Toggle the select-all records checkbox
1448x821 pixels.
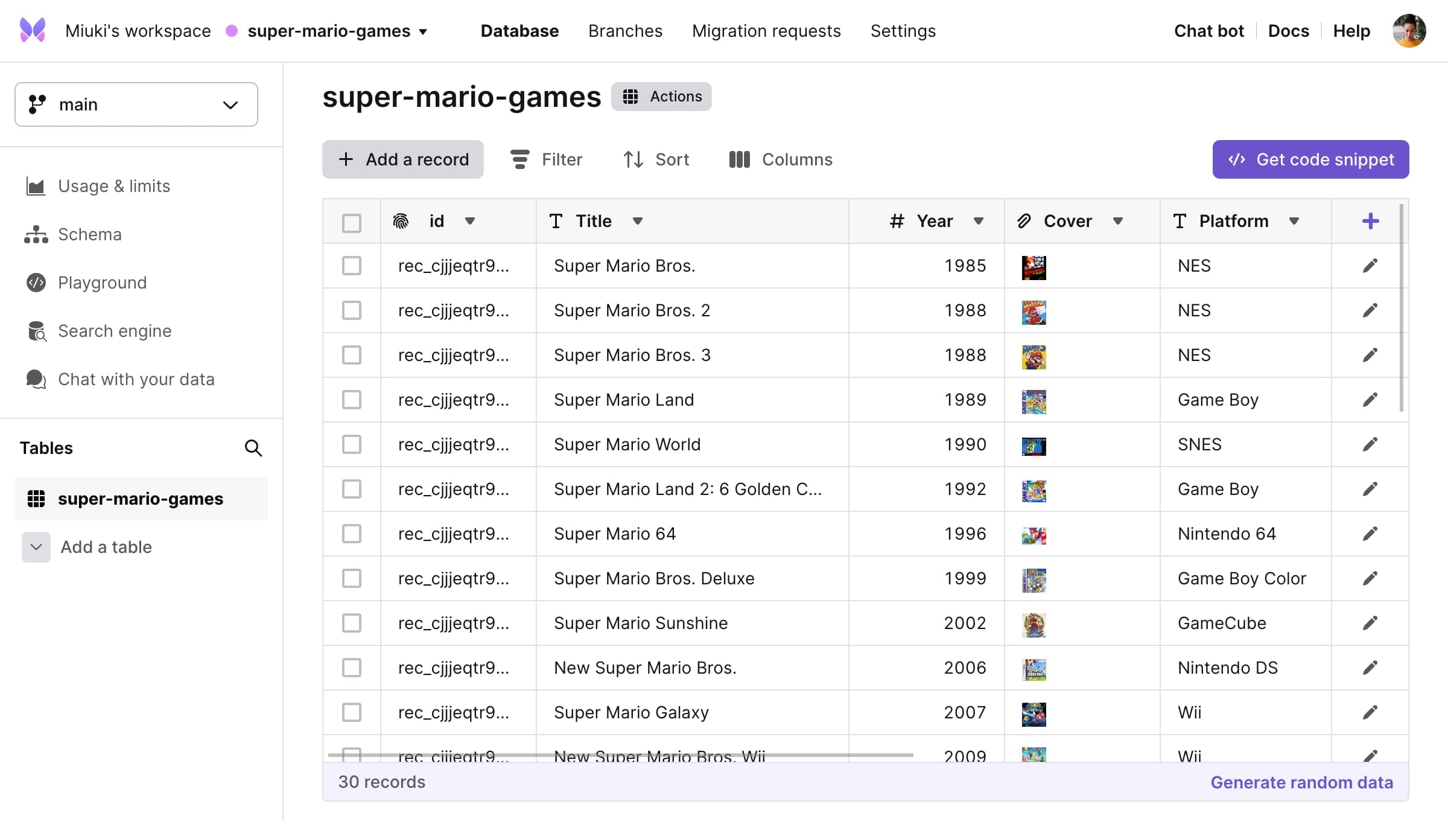(x=352, y=223)
